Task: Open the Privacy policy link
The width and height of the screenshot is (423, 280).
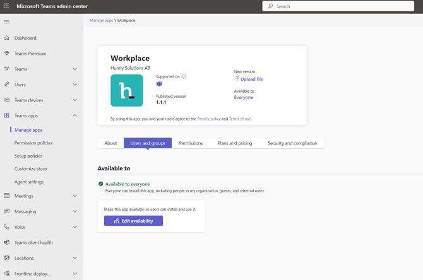Action: point(209,119)
